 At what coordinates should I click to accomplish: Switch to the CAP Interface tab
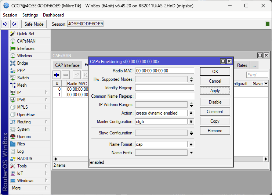click(67, 65)
